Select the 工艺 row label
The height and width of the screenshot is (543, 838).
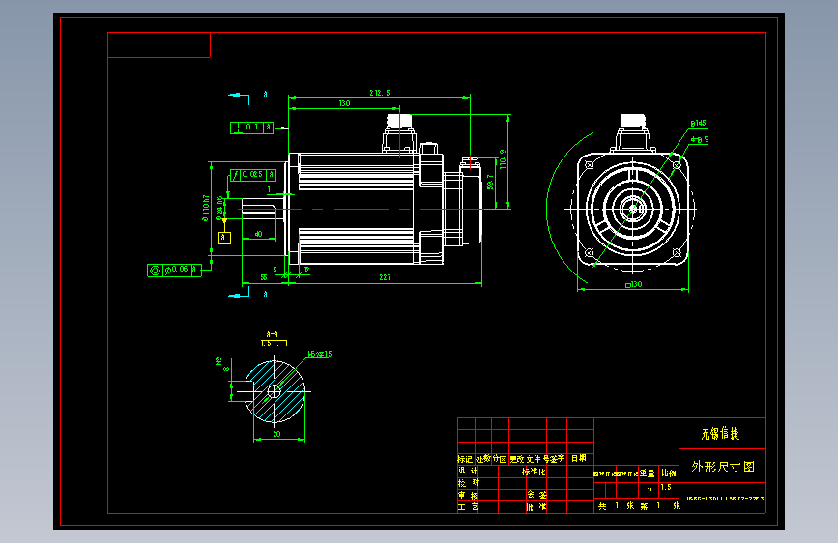pos(468,506)
